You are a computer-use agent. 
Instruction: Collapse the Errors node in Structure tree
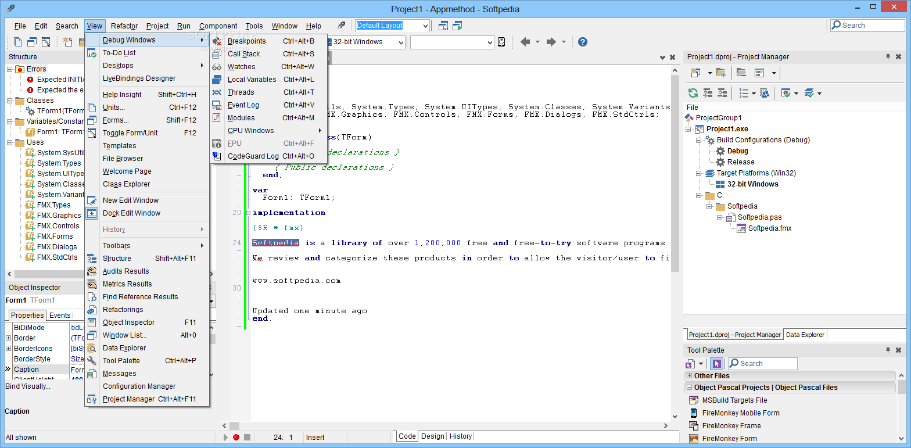pyautogui.click(x=10, y=69)
